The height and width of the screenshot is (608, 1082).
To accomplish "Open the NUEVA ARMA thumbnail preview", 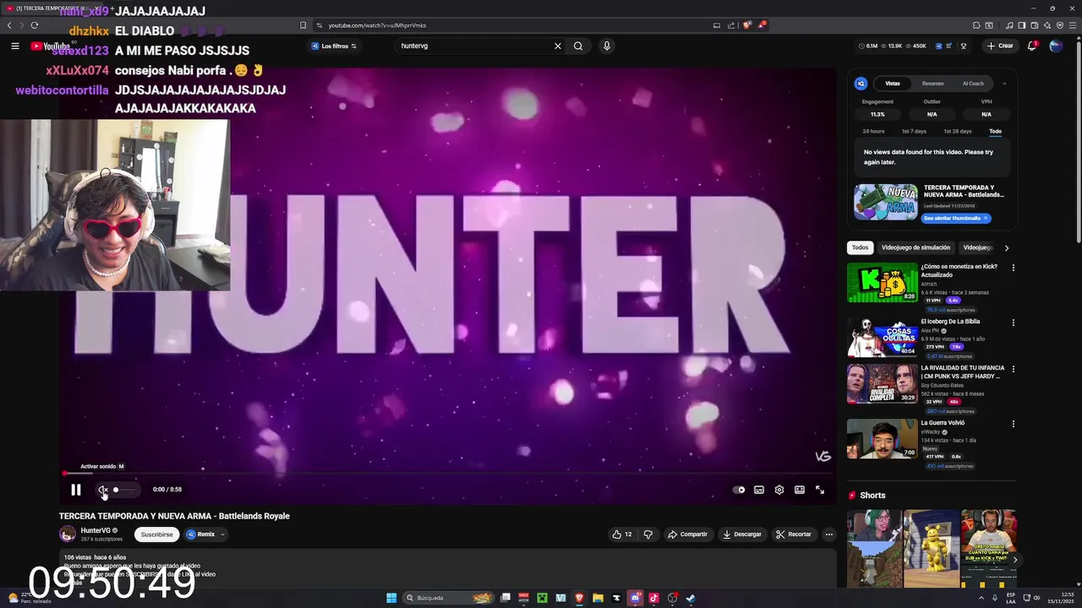I will [x=885, y=204].
